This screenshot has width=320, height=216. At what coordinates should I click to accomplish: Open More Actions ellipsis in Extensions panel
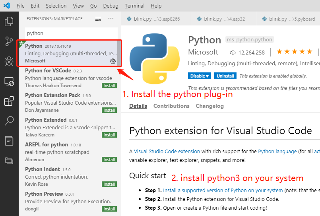[111, 19]
